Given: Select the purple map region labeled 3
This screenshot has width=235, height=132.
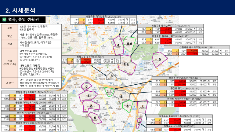Looking at the screenshot, I should coord(142,107).
